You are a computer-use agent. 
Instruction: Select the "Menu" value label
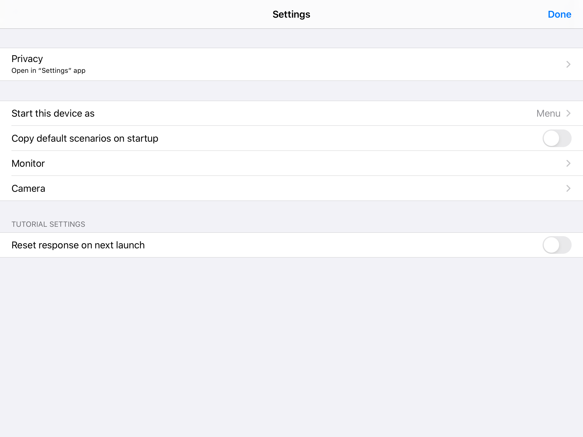(548, 113)
